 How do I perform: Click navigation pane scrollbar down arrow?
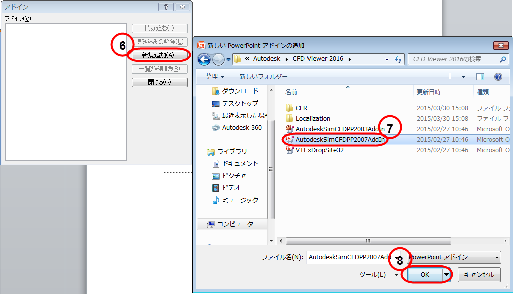271,241
